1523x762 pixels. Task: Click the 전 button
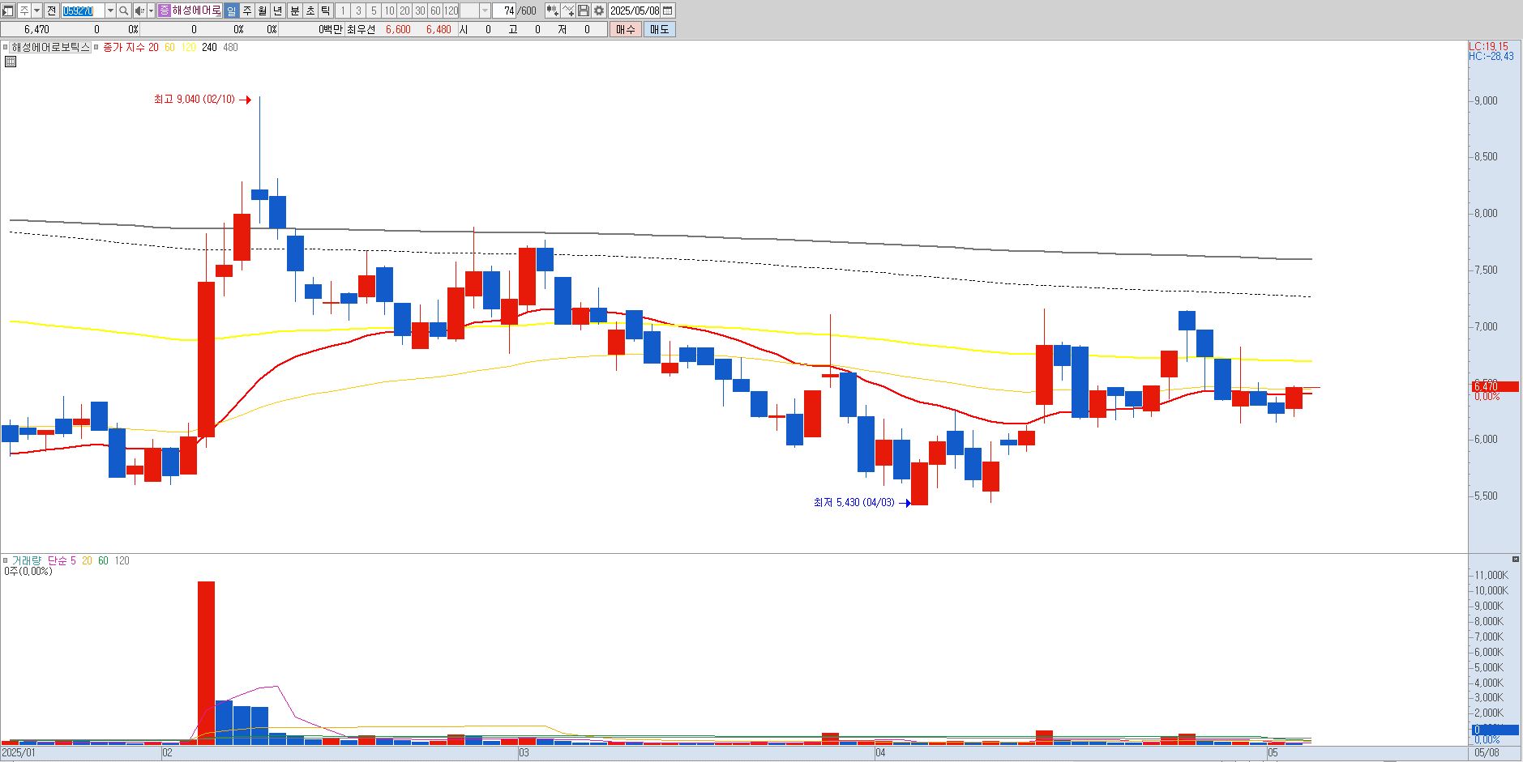click(x=52, y=11)
